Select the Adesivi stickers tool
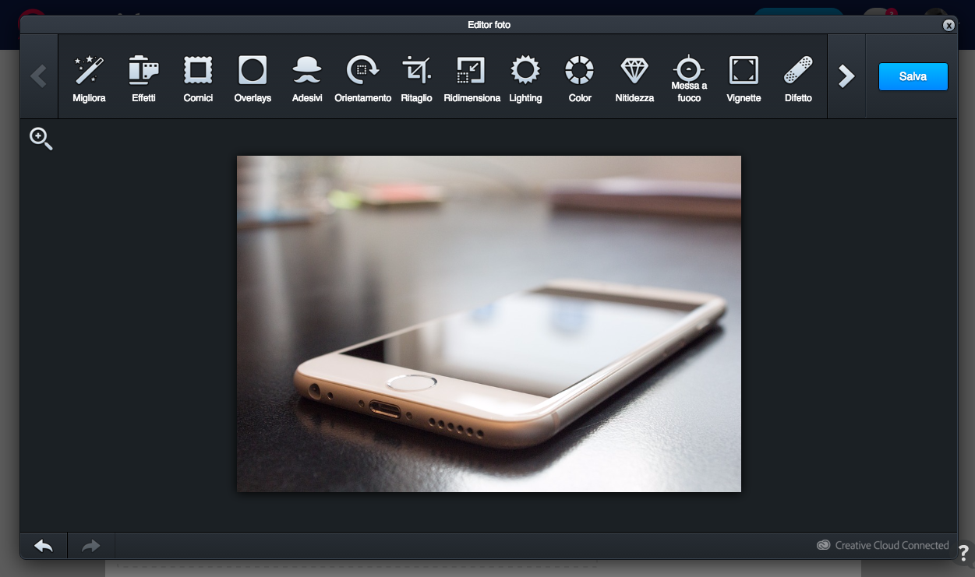The height and width of the screenshot is (577, 975). pos(306,76)
